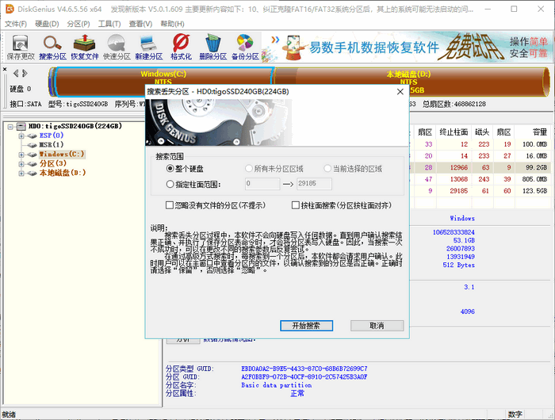The width and height of the screenshot is (555, 420).
Task: Select the 整个硬盘 (whole disk) radio button
Action: [x=170, y=169]
